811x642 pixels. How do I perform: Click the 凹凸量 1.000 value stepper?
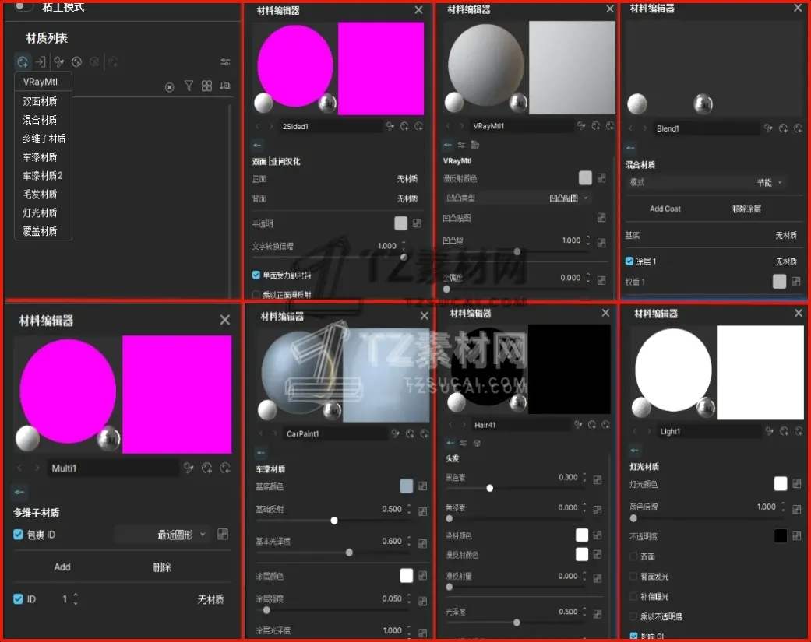tap(588, 240)
